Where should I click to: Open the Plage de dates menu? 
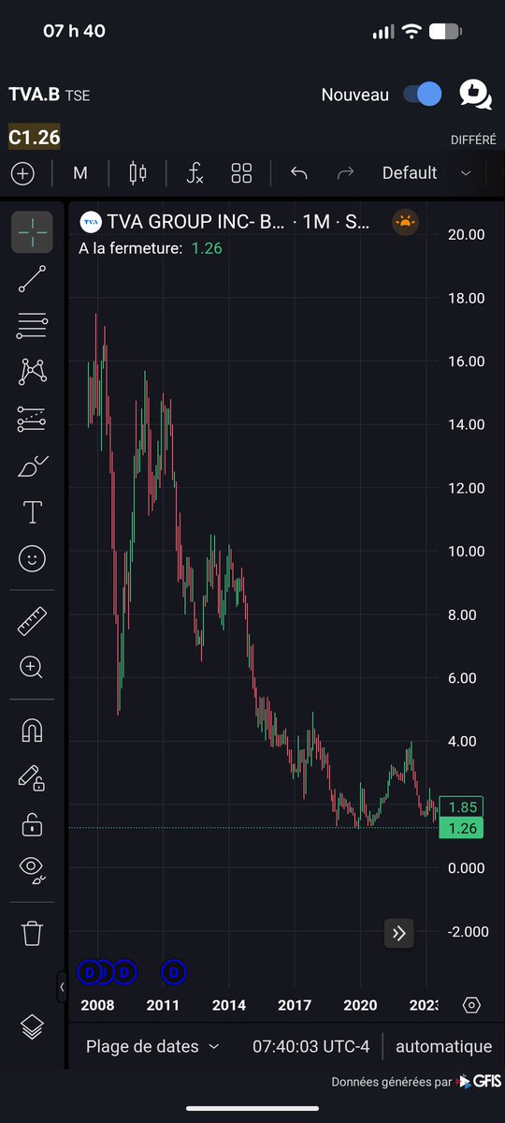coord(152,1046)
